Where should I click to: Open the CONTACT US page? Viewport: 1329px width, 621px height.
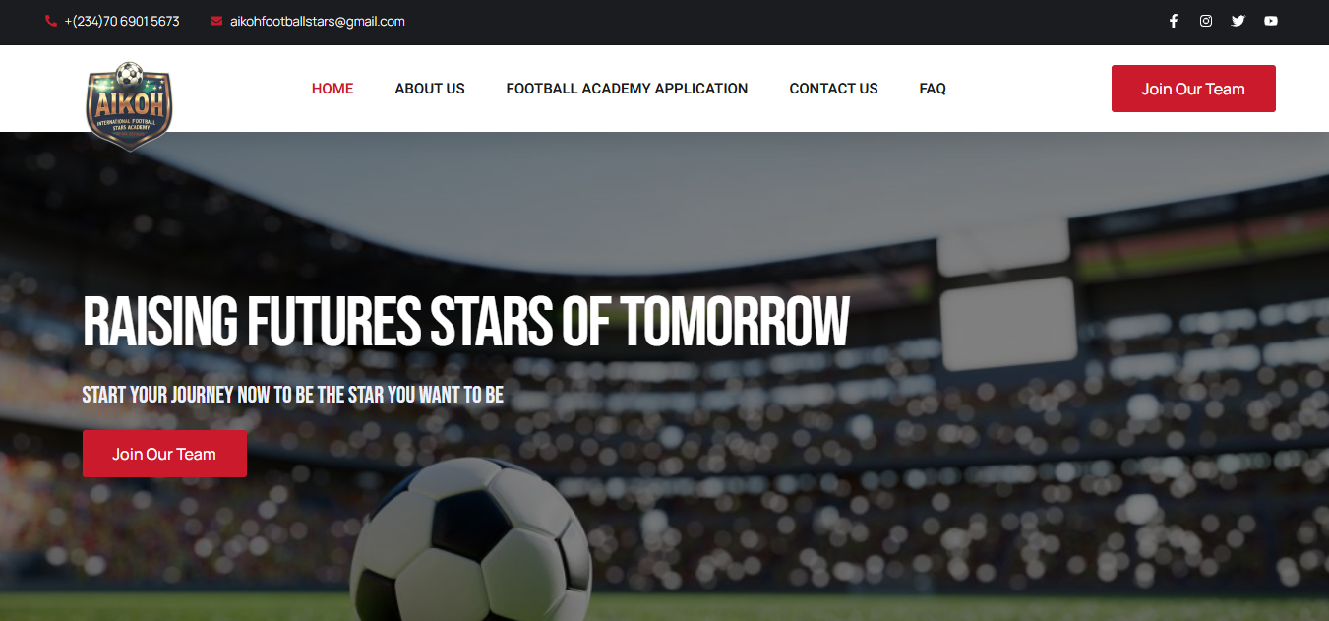tap(833, 89)
